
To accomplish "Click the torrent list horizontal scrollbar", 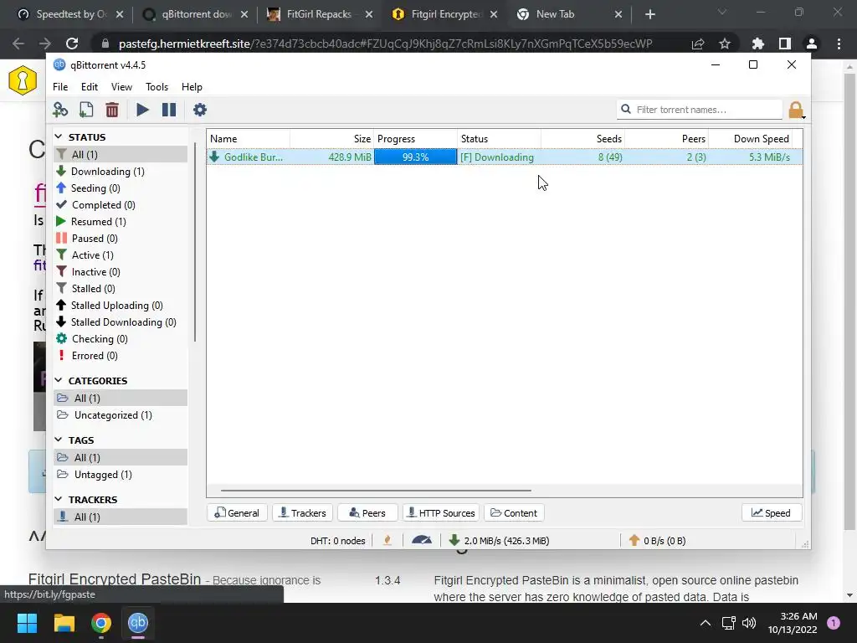I will [376, 491].
